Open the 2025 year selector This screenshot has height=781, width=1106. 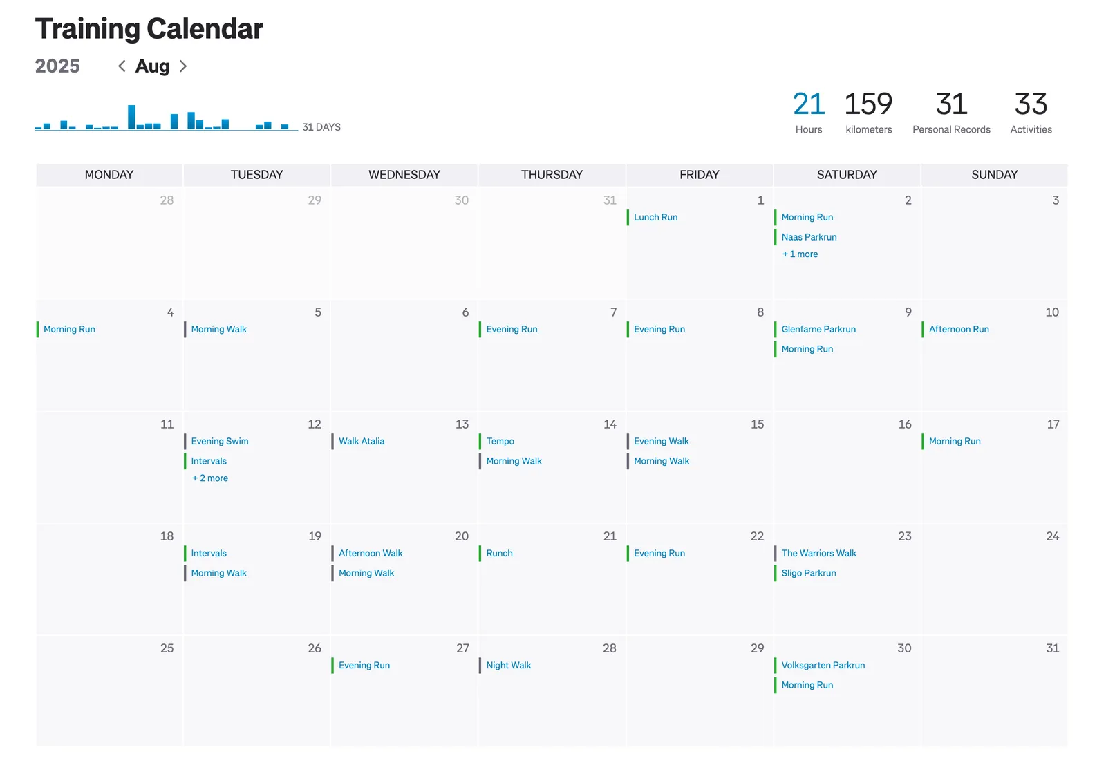point(57,66)
